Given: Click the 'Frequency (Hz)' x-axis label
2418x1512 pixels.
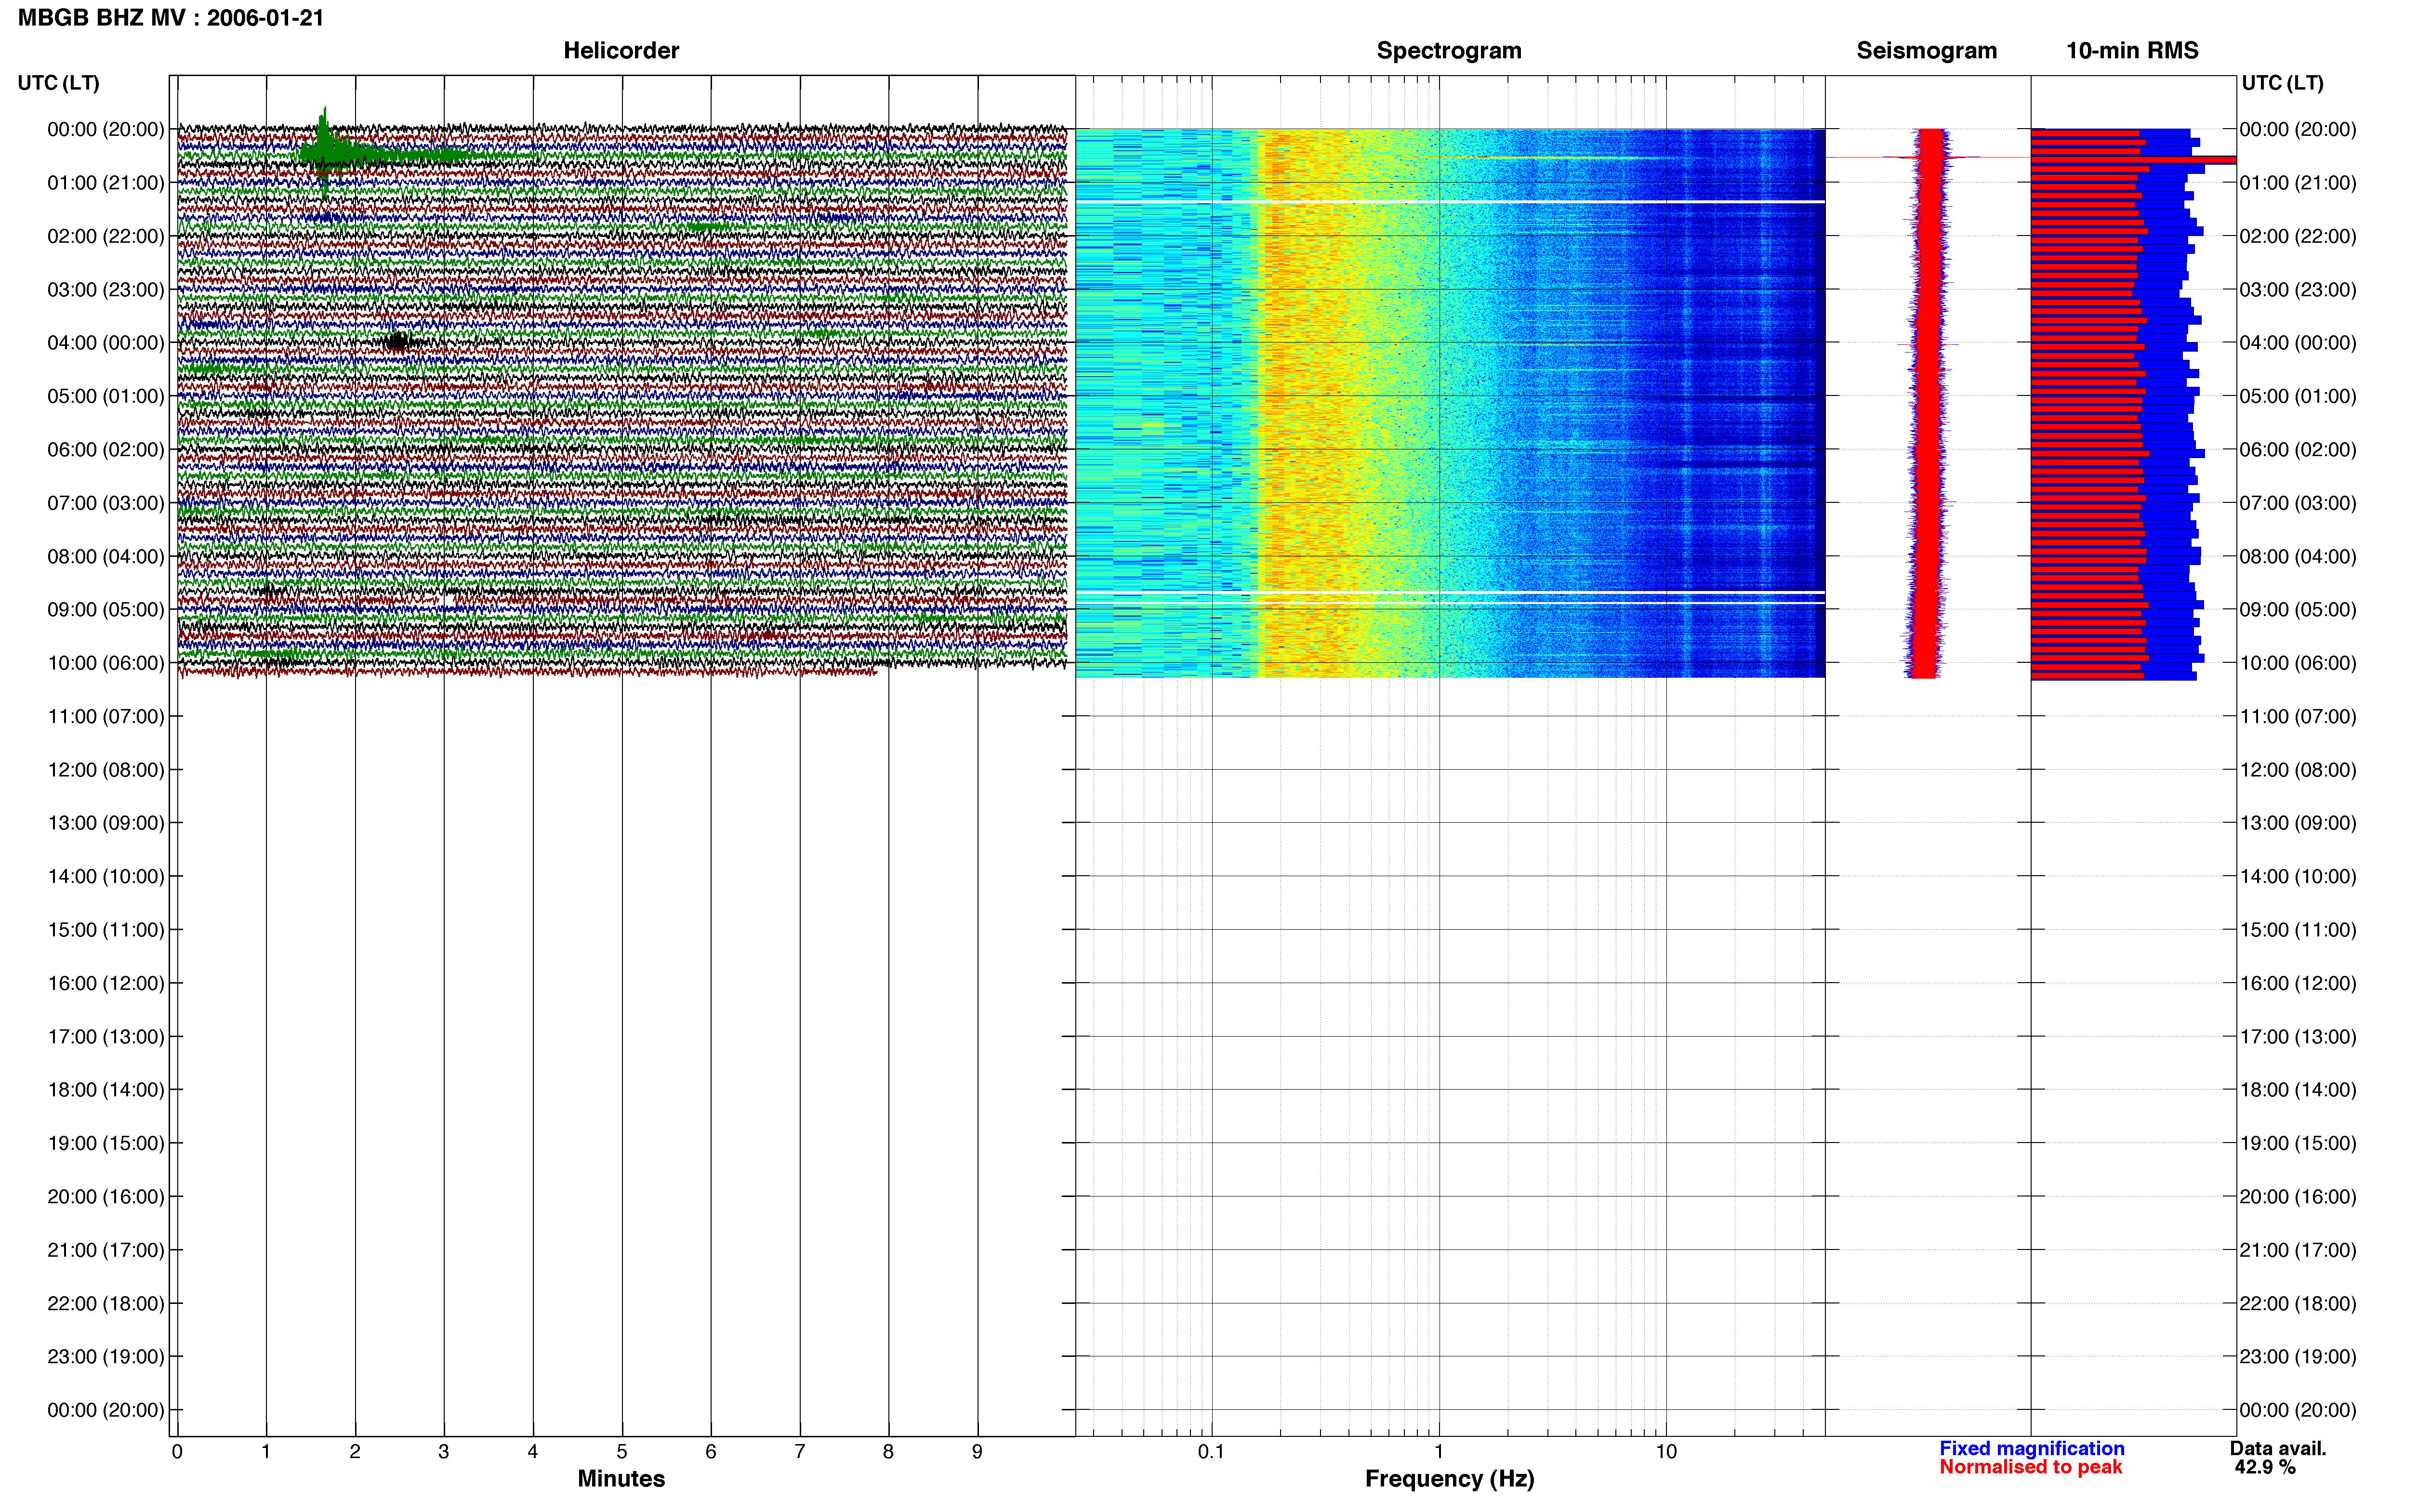Looking at the screenshot, I should tap(1449, 1478).
